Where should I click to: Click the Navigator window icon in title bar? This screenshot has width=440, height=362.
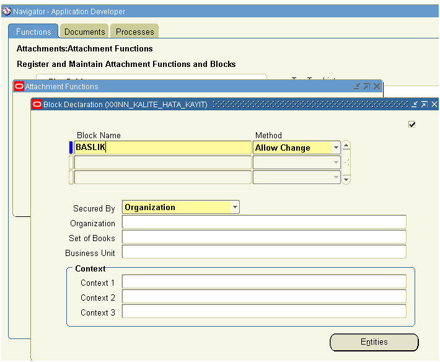[x=7, y=12]
